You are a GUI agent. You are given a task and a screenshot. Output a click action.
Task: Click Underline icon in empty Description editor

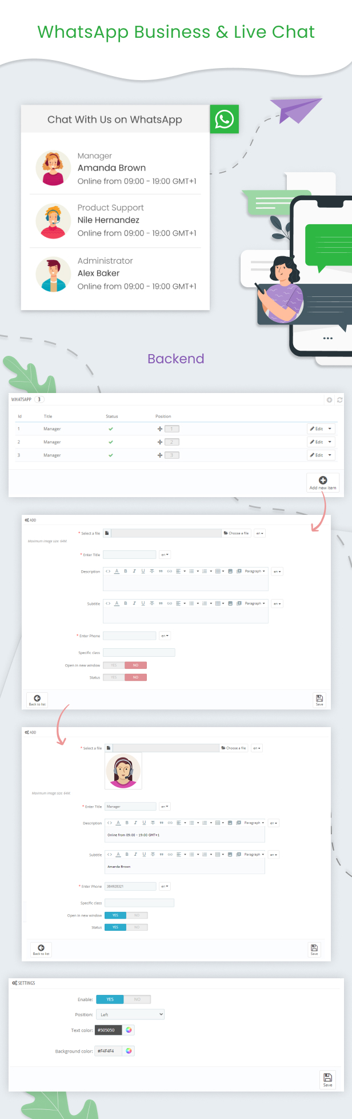143,571
